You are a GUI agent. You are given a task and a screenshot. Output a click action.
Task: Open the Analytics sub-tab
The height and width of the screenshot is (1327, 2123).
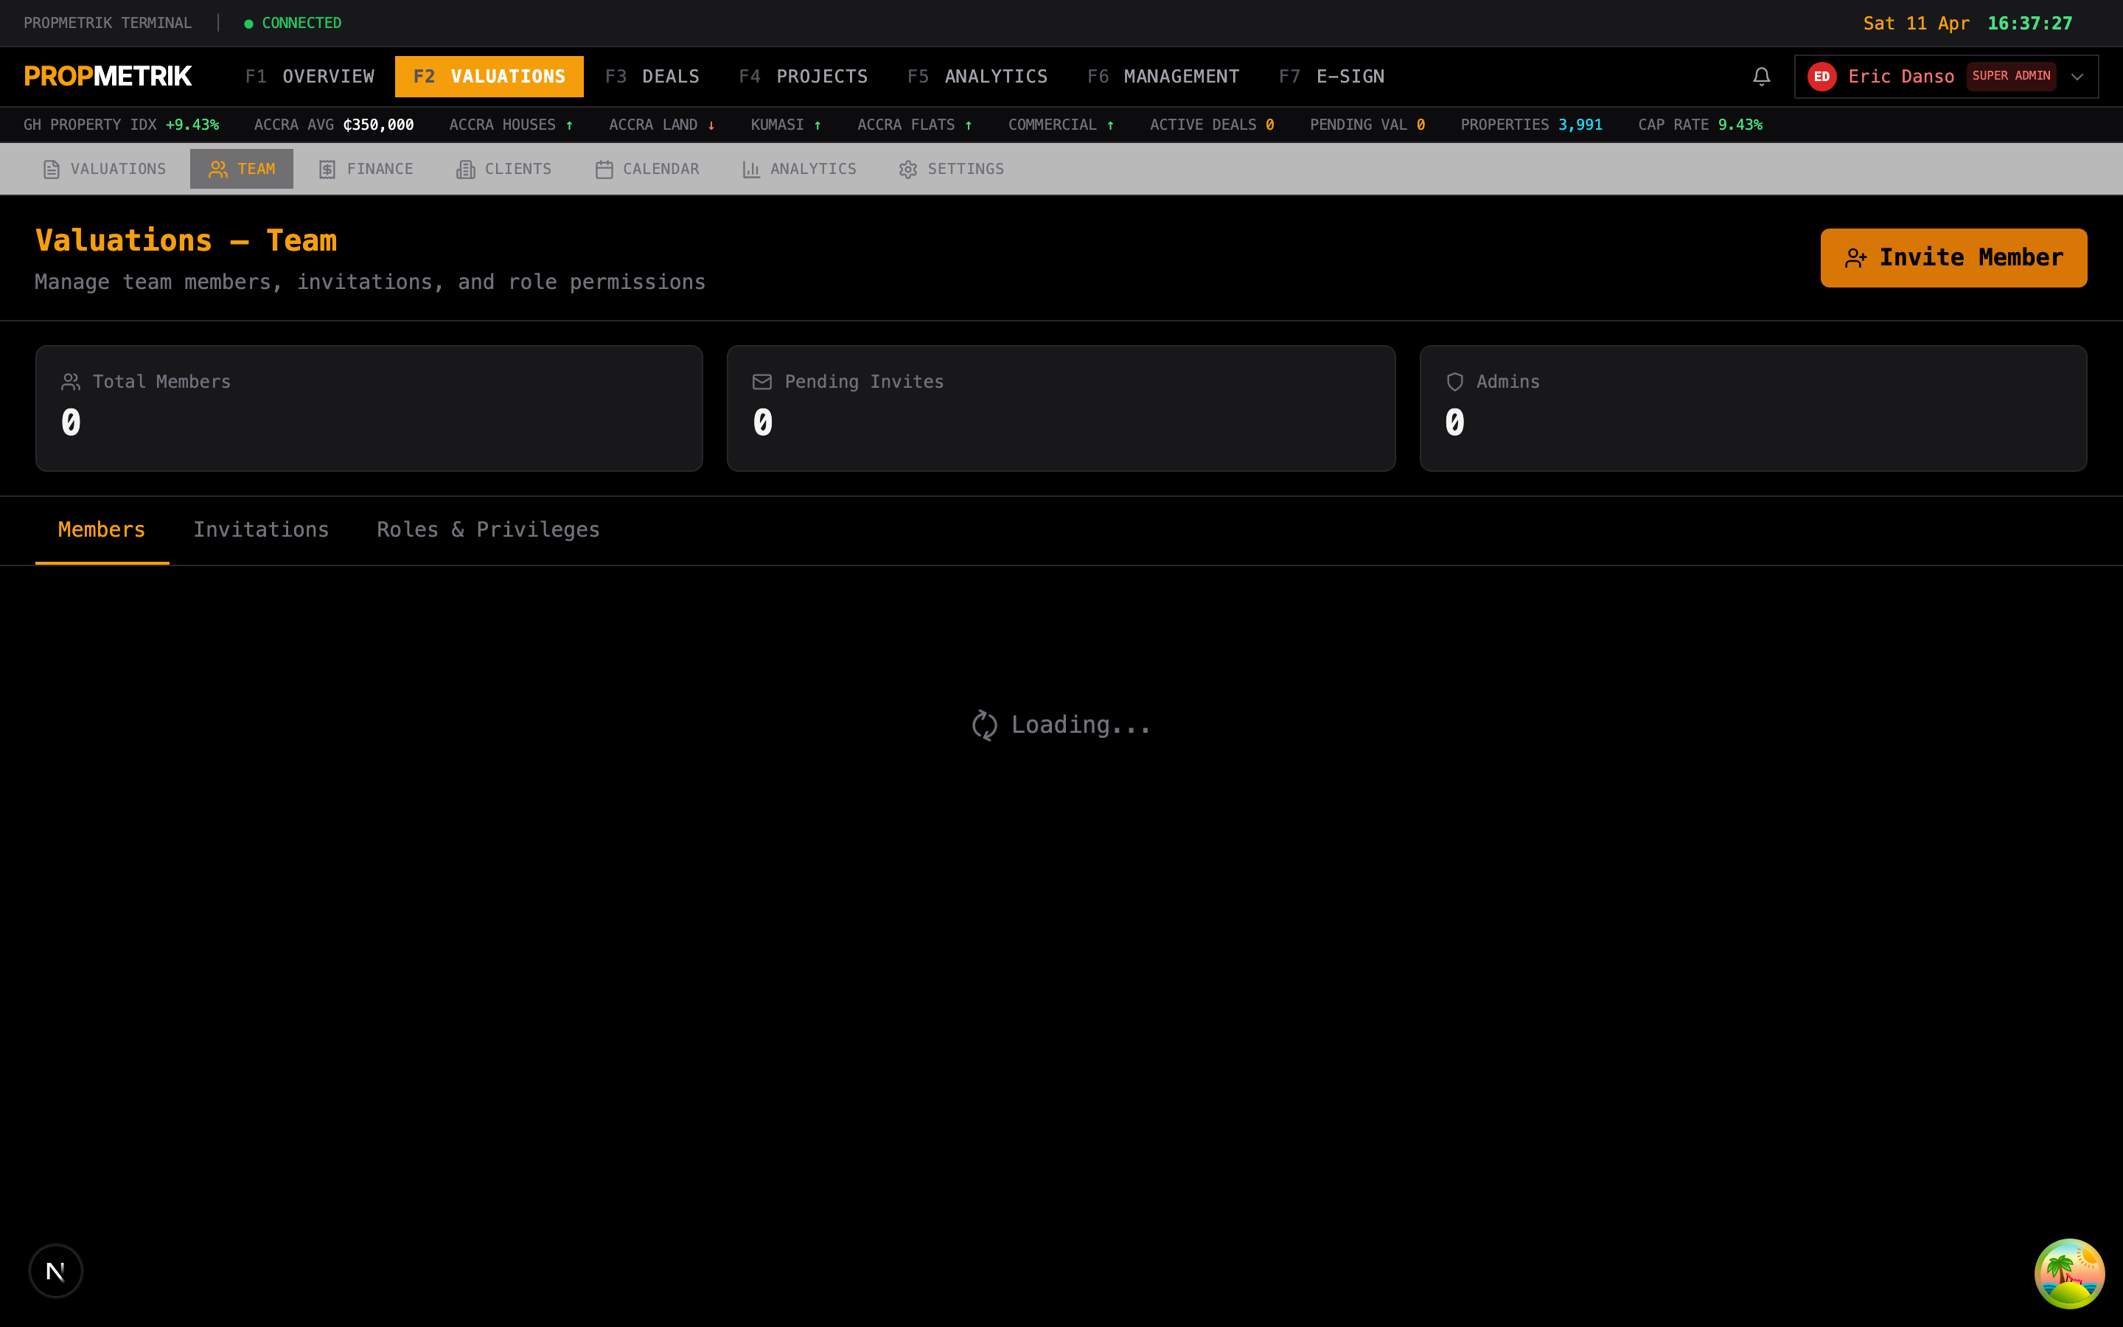pyautogui.click(x=798, y=169)
